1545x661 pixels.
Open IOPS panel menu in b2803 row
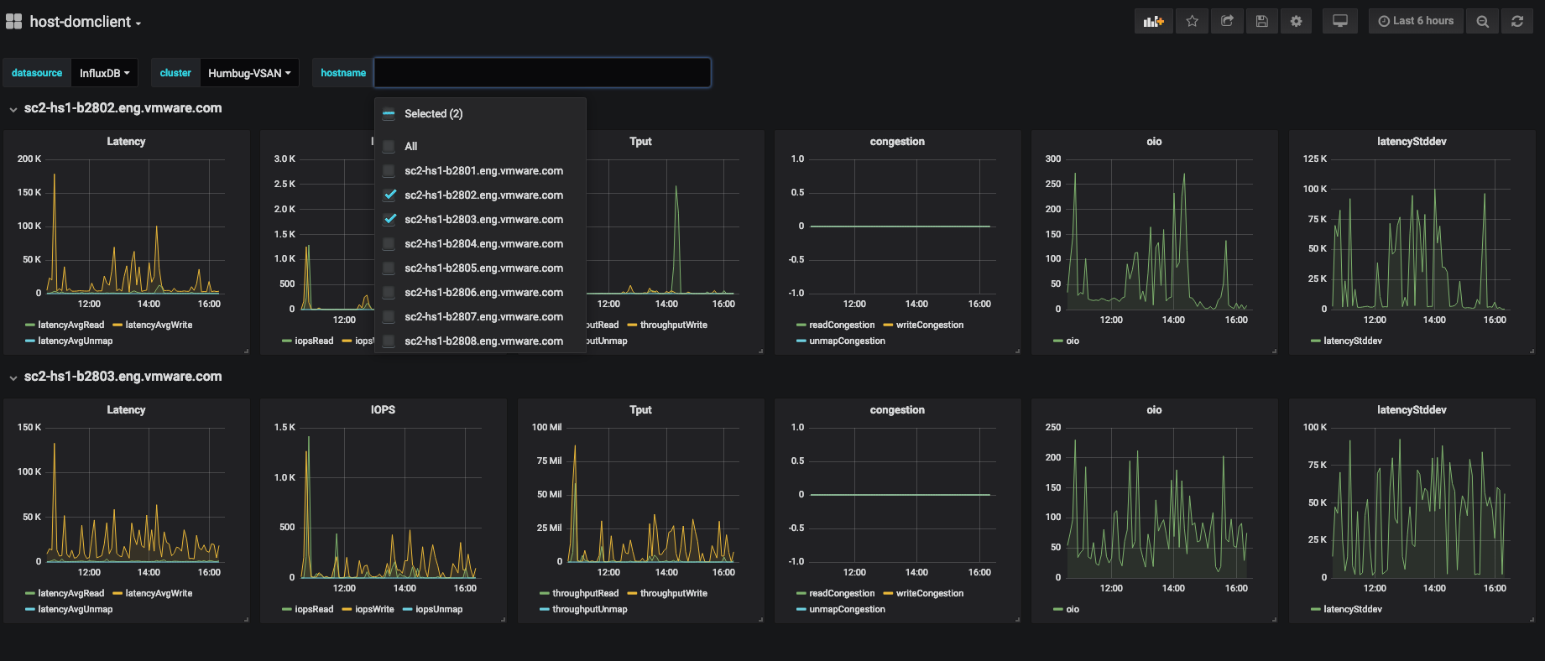pyautogui.click(x=383, y=410)
